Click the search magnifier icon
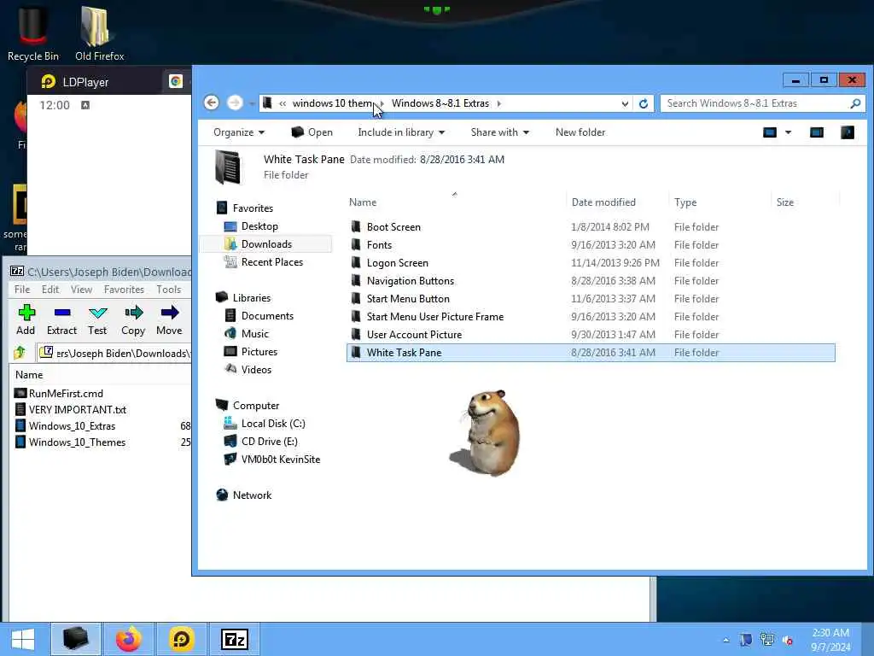 pos(855,103)
